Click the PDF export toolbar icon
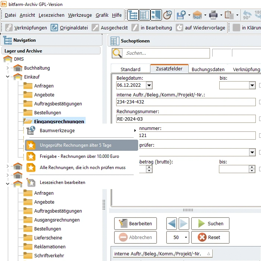 point(197,15)
